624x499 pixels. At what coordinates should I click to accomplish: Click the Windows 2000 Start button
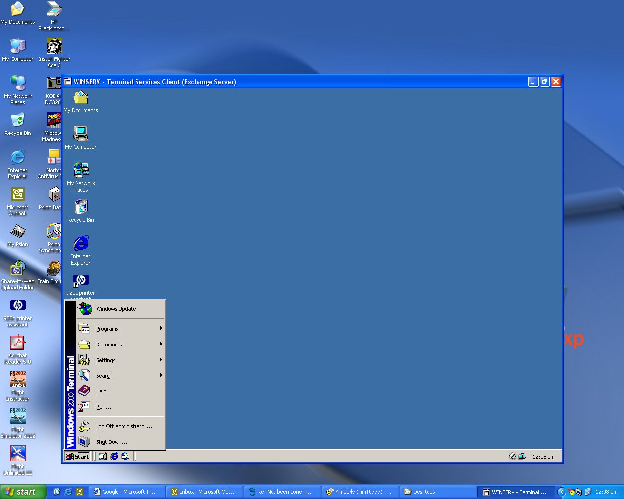78,456
